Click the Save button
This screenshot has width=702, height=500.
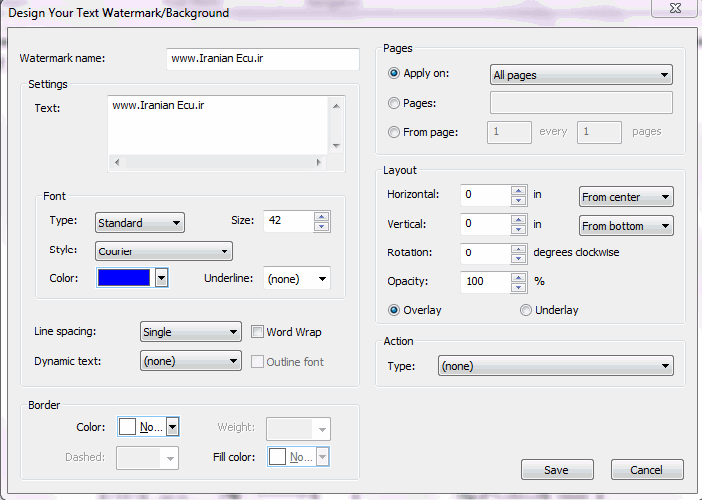pos(556,470)
